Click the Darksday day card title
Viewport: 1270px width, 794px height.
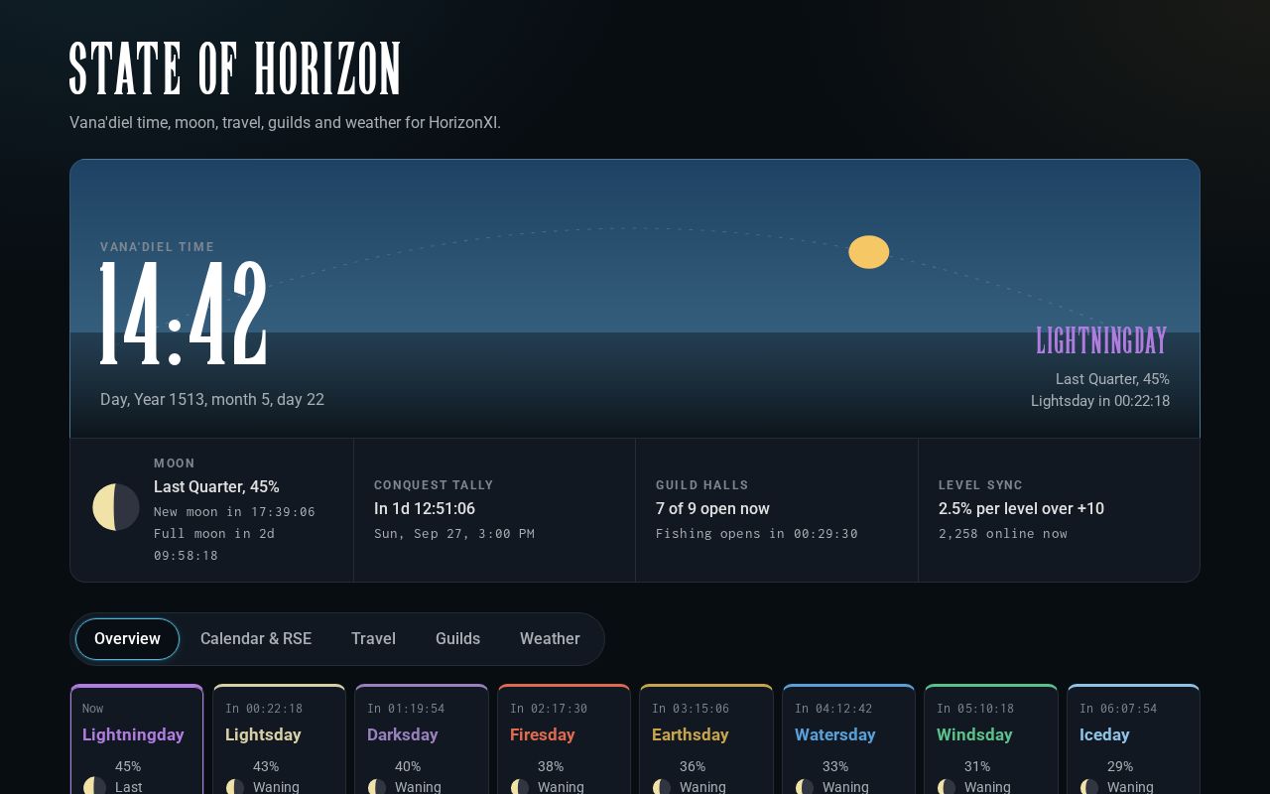pyautogui.click(x=403, y=734)
